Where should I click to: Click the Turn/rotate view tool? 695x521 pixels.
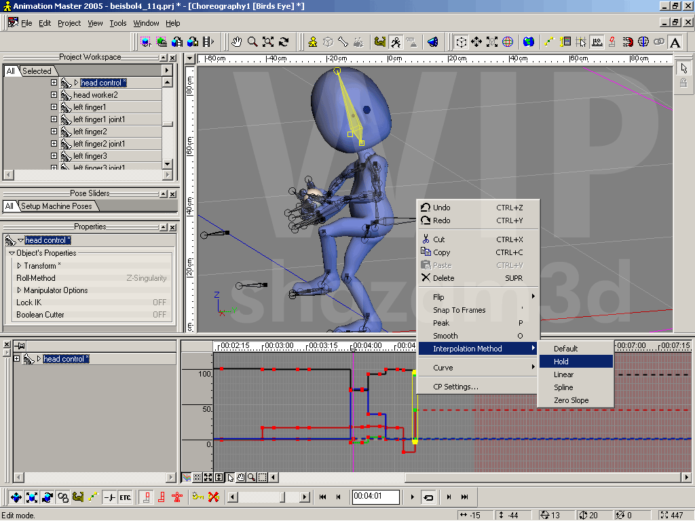(x=284, y=42)
